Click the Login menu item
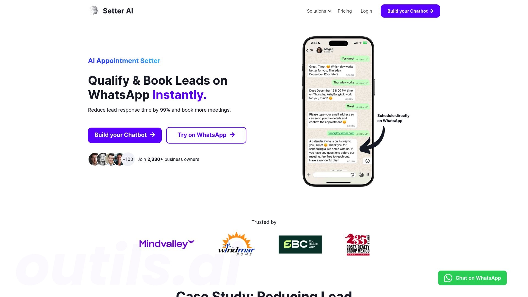 pyautogui.click(x=366, y=11)
